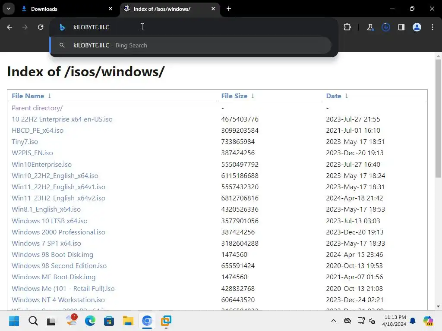Reload the current page
Viewport: 442px width, 331px height.
click(x=41, y=27)
